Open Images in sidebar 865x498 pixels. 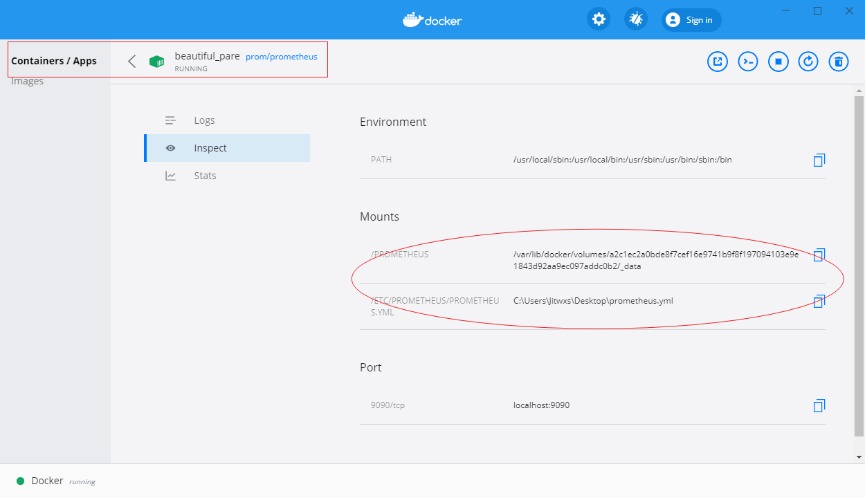28,82
